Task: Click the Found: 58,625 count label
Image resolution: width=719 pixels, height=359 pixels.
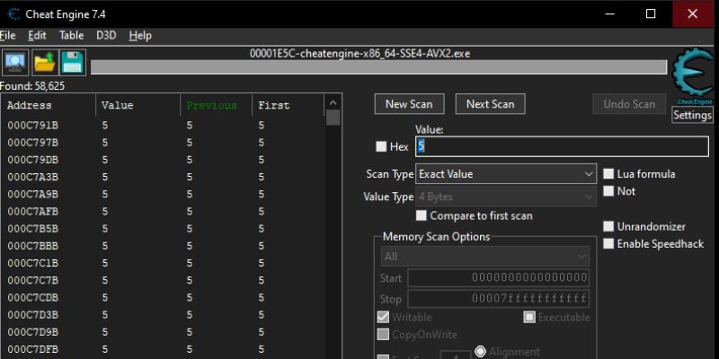Action: click(32, 86)
